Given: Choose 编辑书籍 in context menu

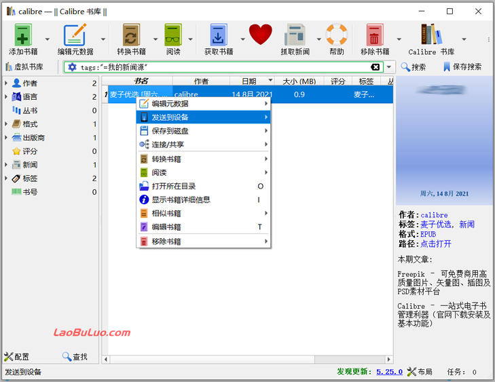Looking at the screenshot, I should coord(203,227).
